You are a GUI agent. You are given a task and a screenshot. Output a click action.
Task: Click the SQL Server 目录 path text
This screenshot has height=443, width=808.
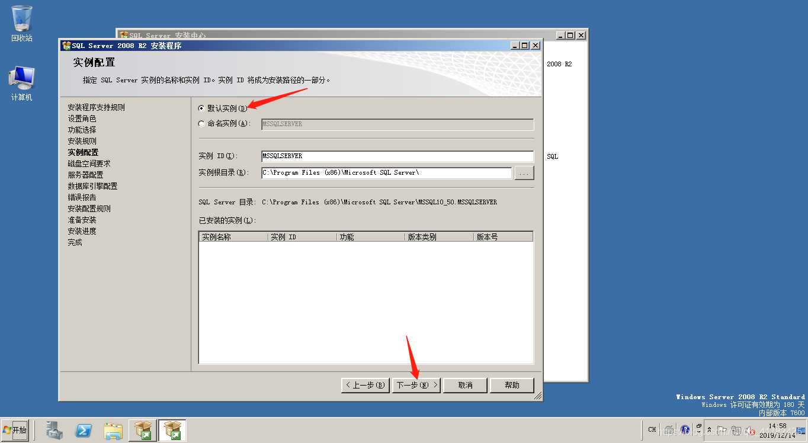click(379, 202)
